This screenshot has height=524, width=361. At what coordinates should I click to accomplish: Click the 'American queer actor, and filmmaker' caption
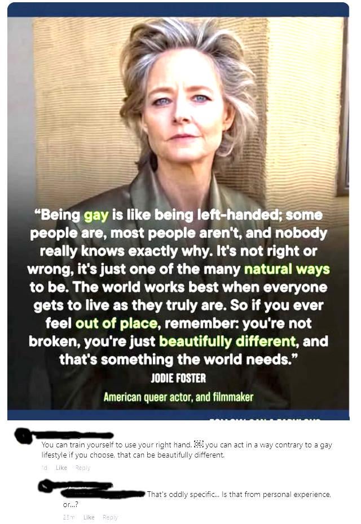[178, 397]
